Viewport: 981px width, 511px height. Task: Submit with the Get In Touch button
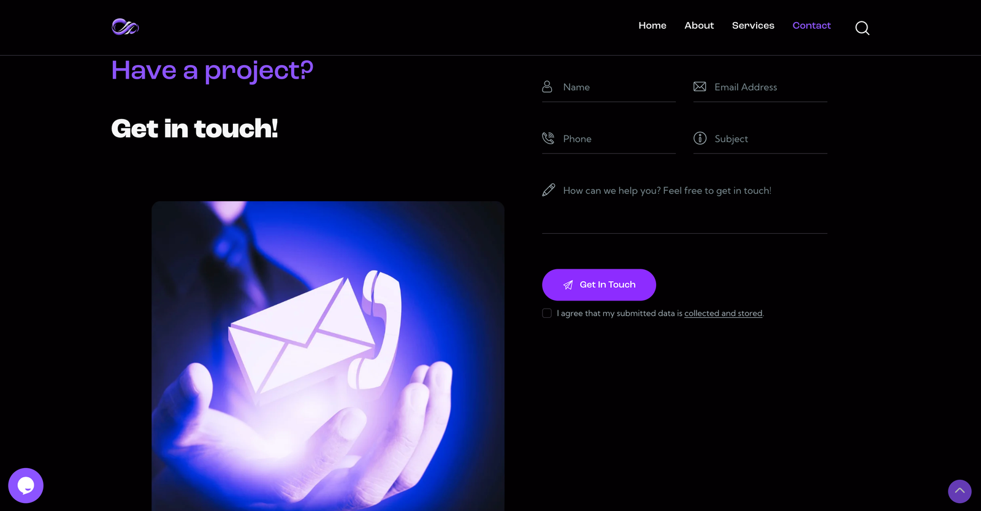tap(599, 285)
